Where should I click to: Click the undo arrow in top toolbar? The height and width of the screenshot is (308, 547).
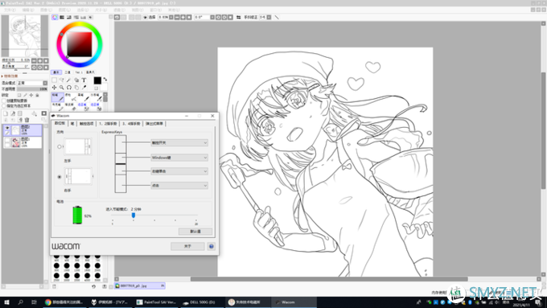coord(117,17)
